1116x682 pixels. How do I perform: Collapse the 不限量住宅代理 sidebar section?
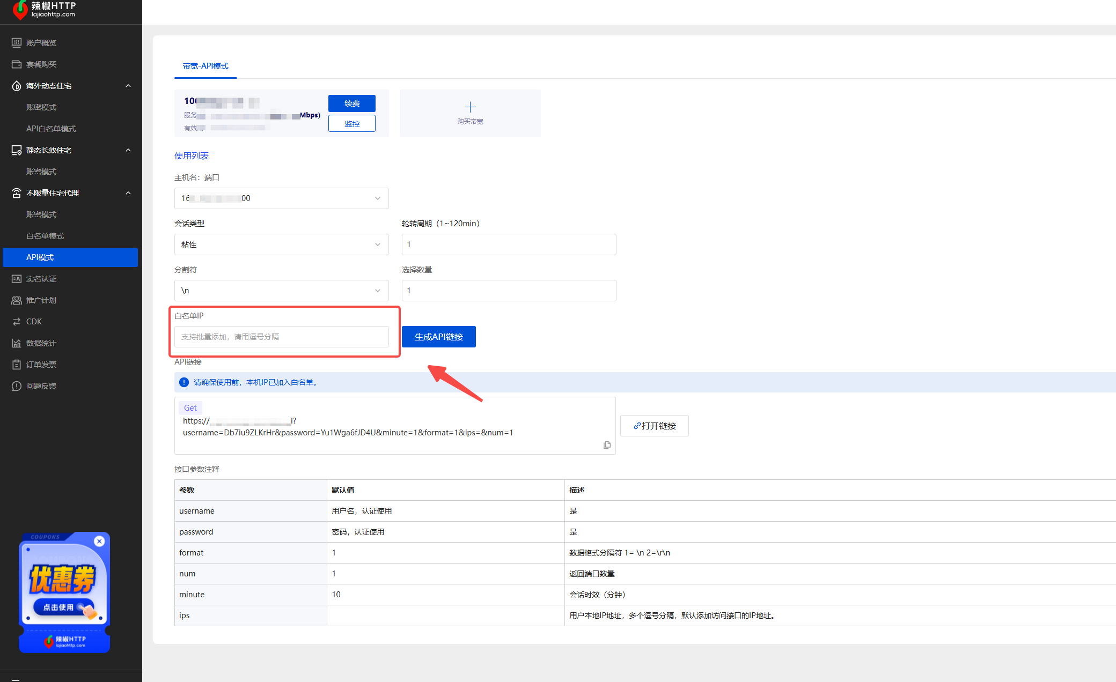pos(128,193)
